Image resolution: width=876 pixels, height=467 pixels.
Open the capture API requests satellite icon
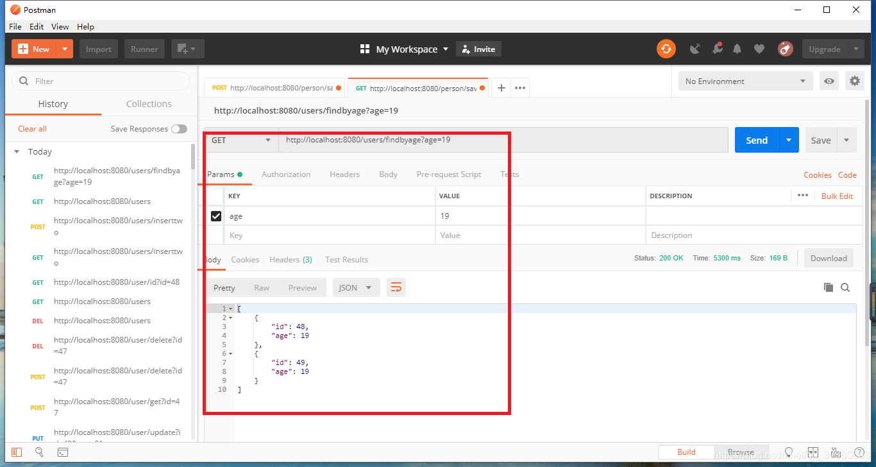click(695, 49)
